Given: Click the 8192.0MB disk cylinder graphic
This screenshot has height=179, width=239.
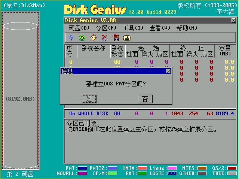Looking at the screenshot, I should (21, 98).
